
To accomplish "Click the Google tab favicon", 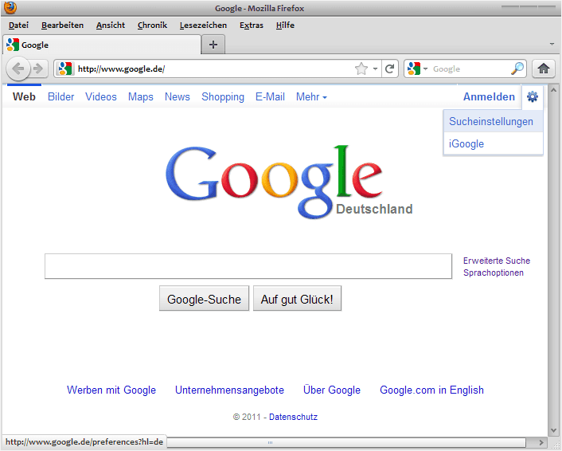I will coord(13,45).
